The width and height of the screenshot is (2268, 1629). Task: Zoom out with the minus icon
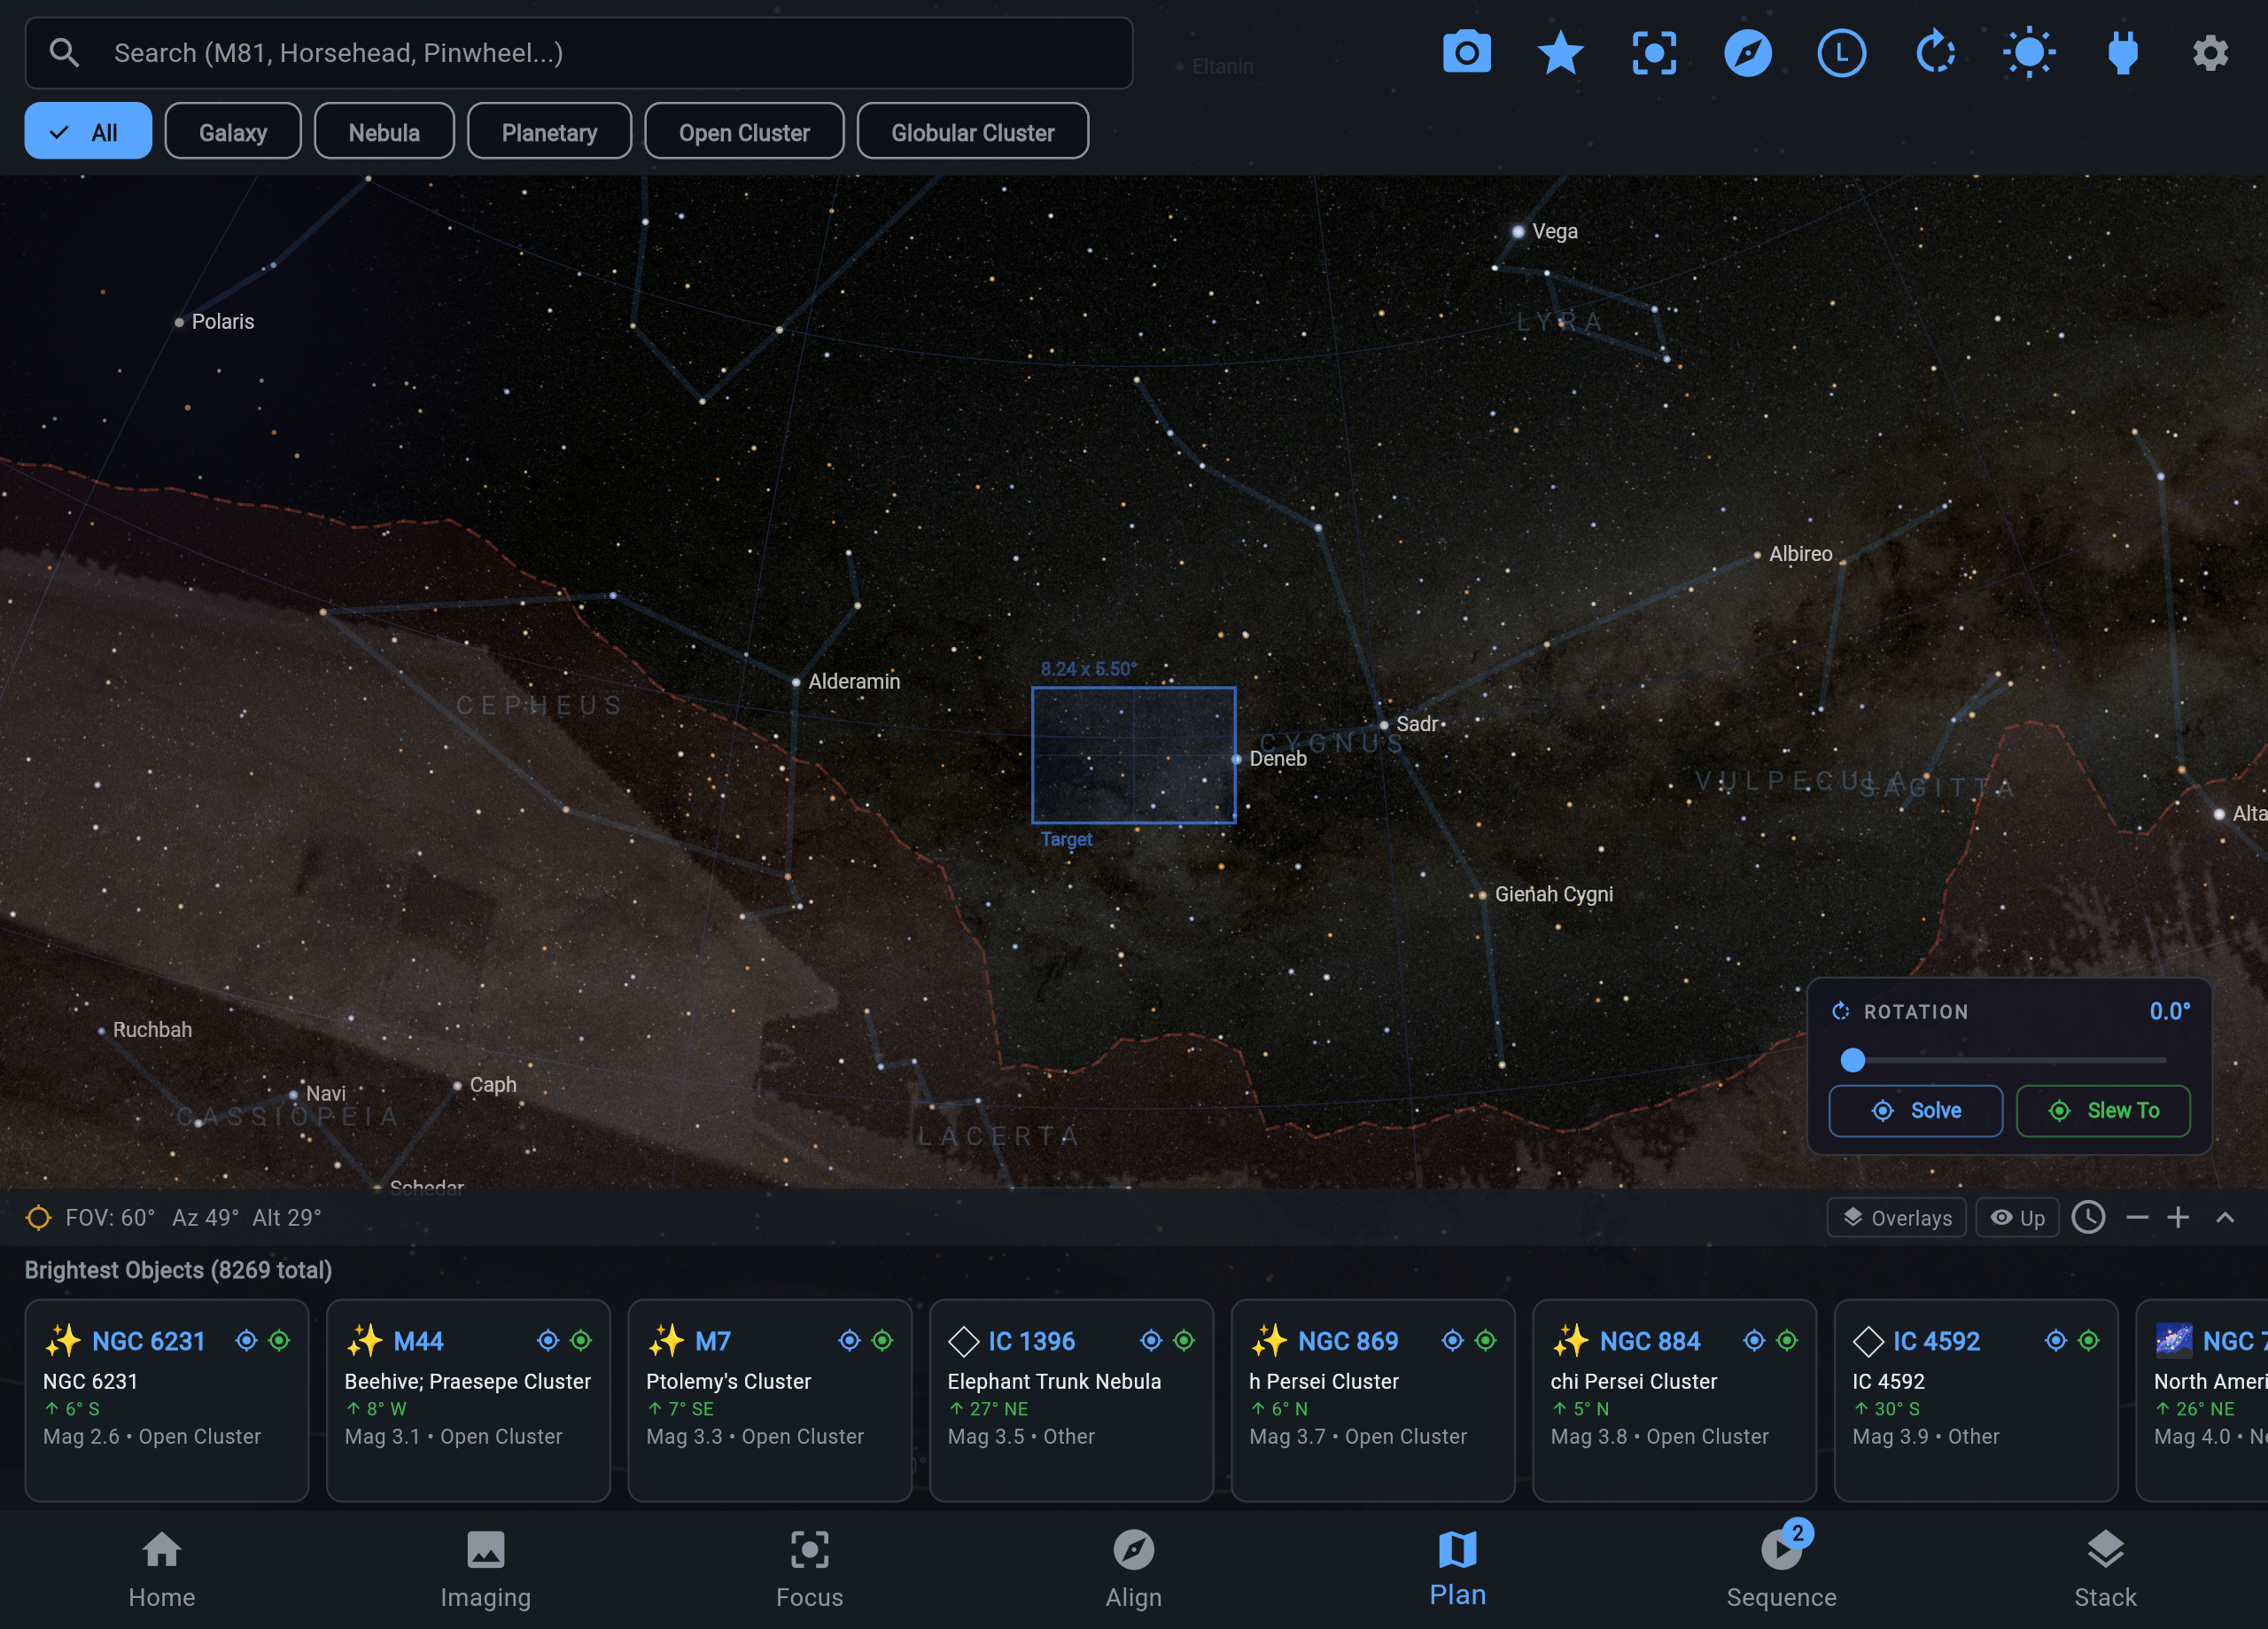point(2137,1217)
